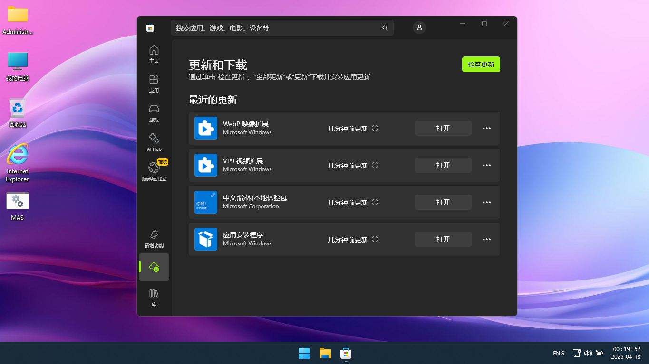Open more options for VP9 视频扩展
Image resolution: width=649 pixels, height=364 pixels.
click(487, 165)
